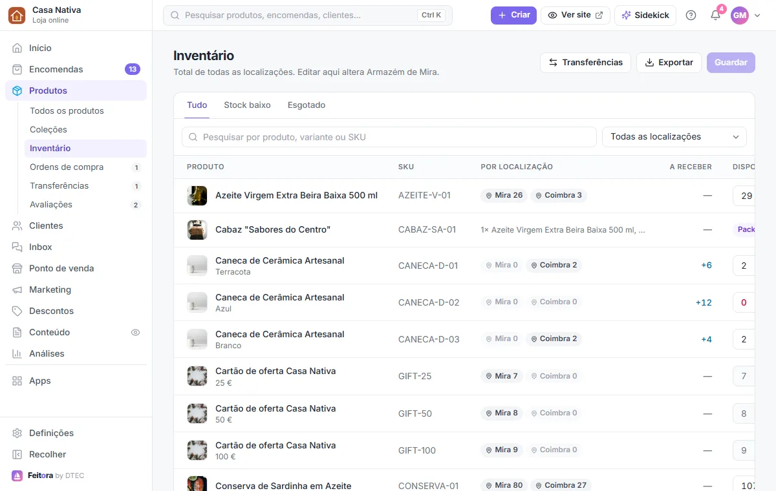This screenshot has height=491, width=776.
Task: Open Encomendas in sidebar
Action: coord(76,69)
